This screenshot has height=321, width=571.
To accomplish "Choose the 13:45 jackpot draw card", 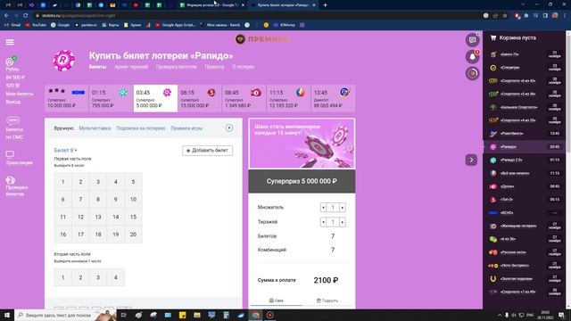I will (x=333, y=98).
